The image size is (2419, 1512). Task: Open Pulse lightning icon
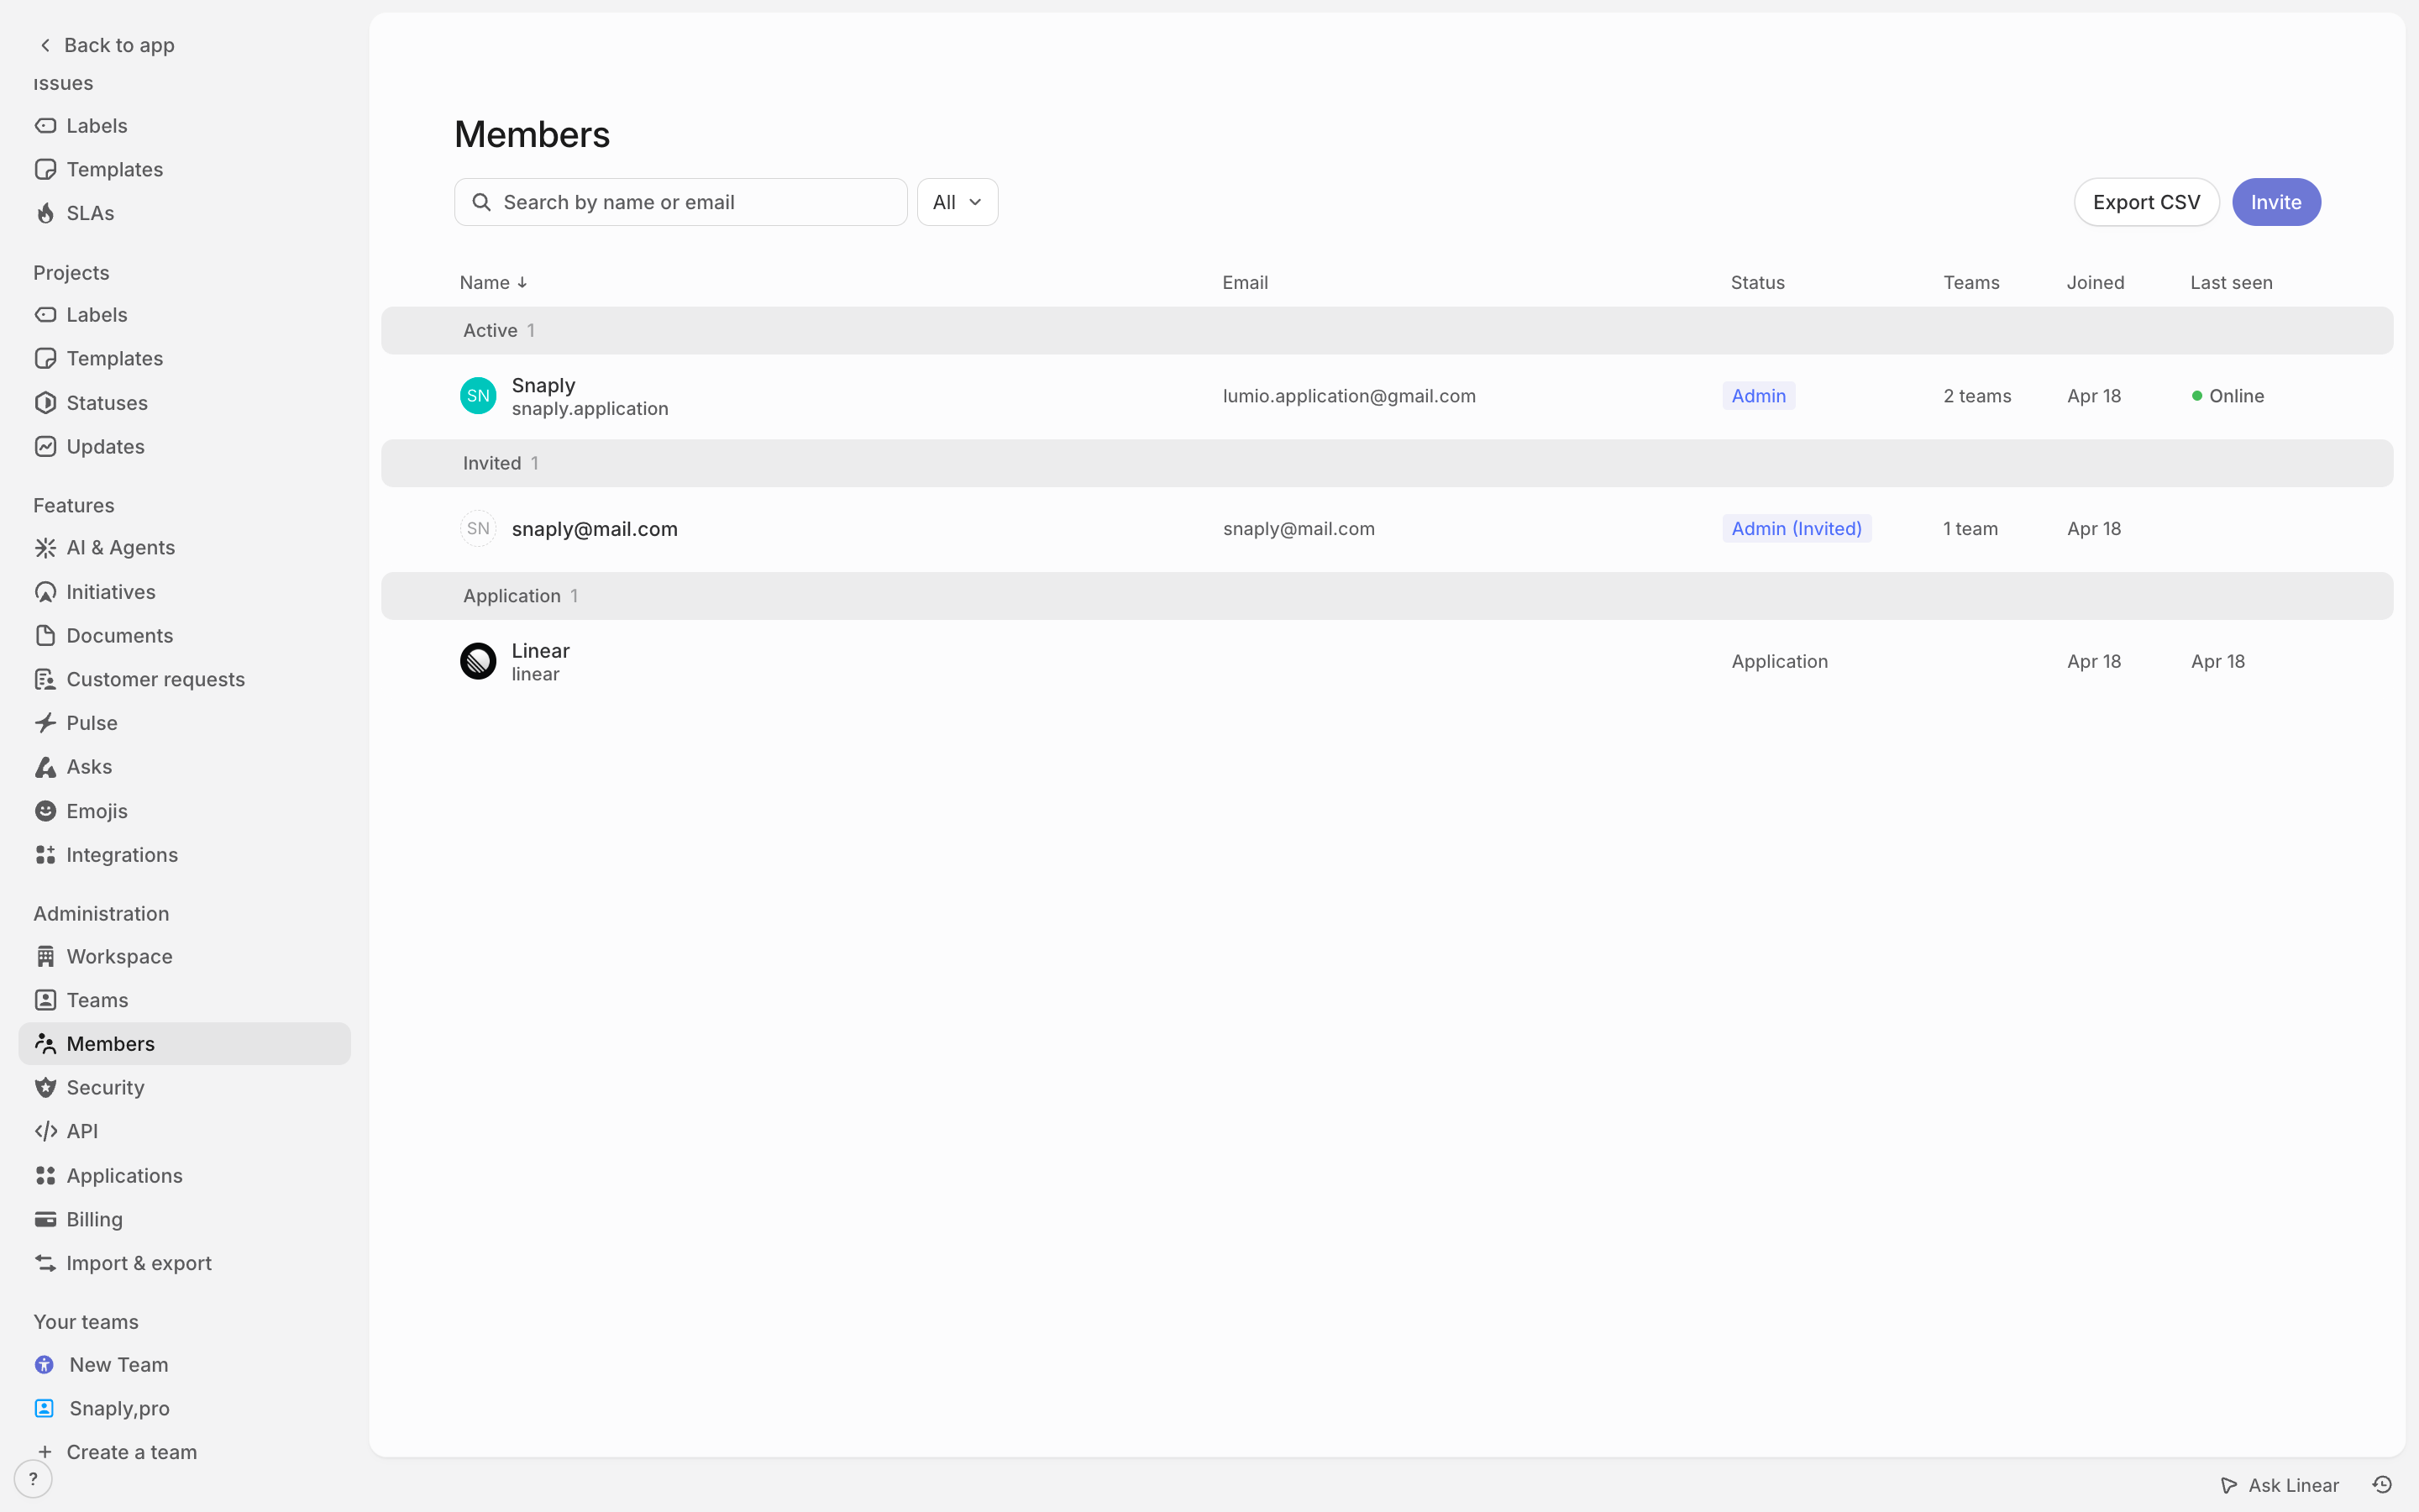point(45,723)
